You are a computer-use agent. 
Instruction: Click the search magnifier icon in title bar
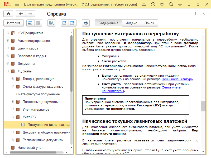171,4
